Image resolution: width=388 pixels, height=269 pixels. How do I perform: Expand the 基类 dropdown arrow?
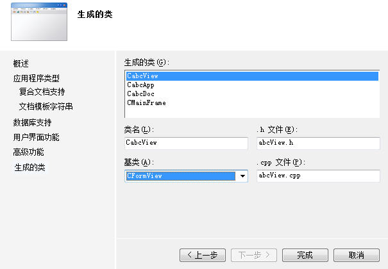[242, 176]
